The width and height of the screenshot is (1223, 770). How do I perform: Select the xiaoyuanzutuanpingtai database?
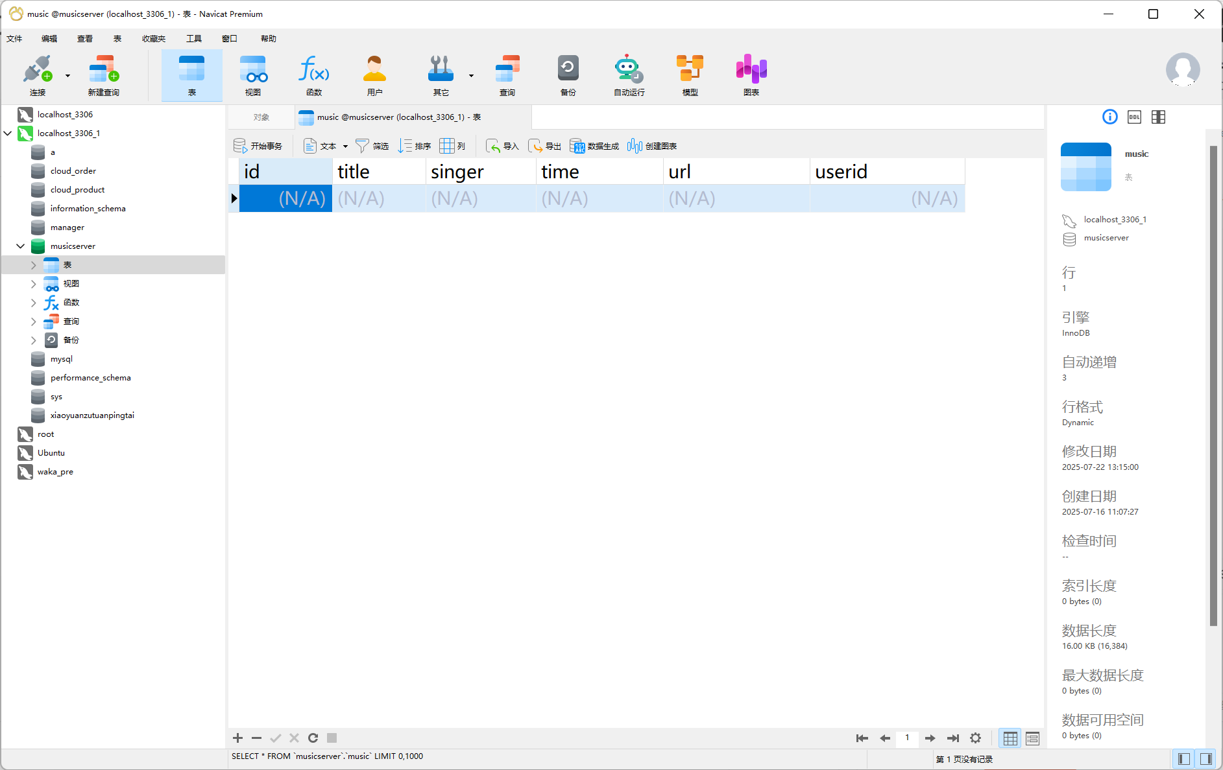[x=92, y=415]
